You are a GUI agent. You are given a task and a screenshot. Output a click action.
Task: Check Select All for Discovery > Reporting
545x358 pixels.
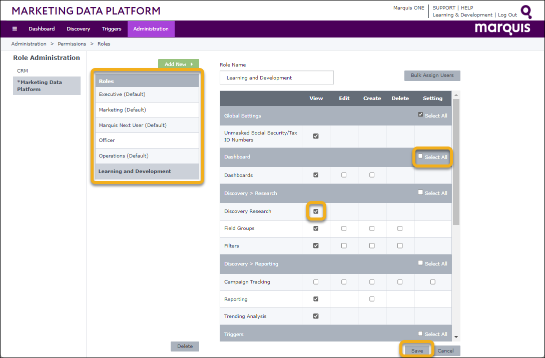tap(420, 263)
